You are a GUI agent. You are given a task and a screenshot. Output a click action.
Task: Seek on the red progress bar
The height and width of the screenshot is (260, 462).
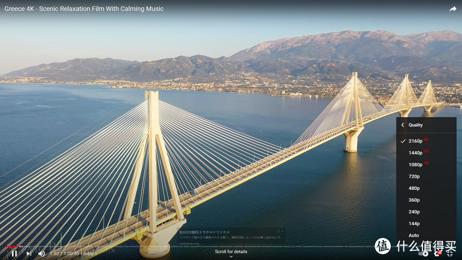pos(12,246)
